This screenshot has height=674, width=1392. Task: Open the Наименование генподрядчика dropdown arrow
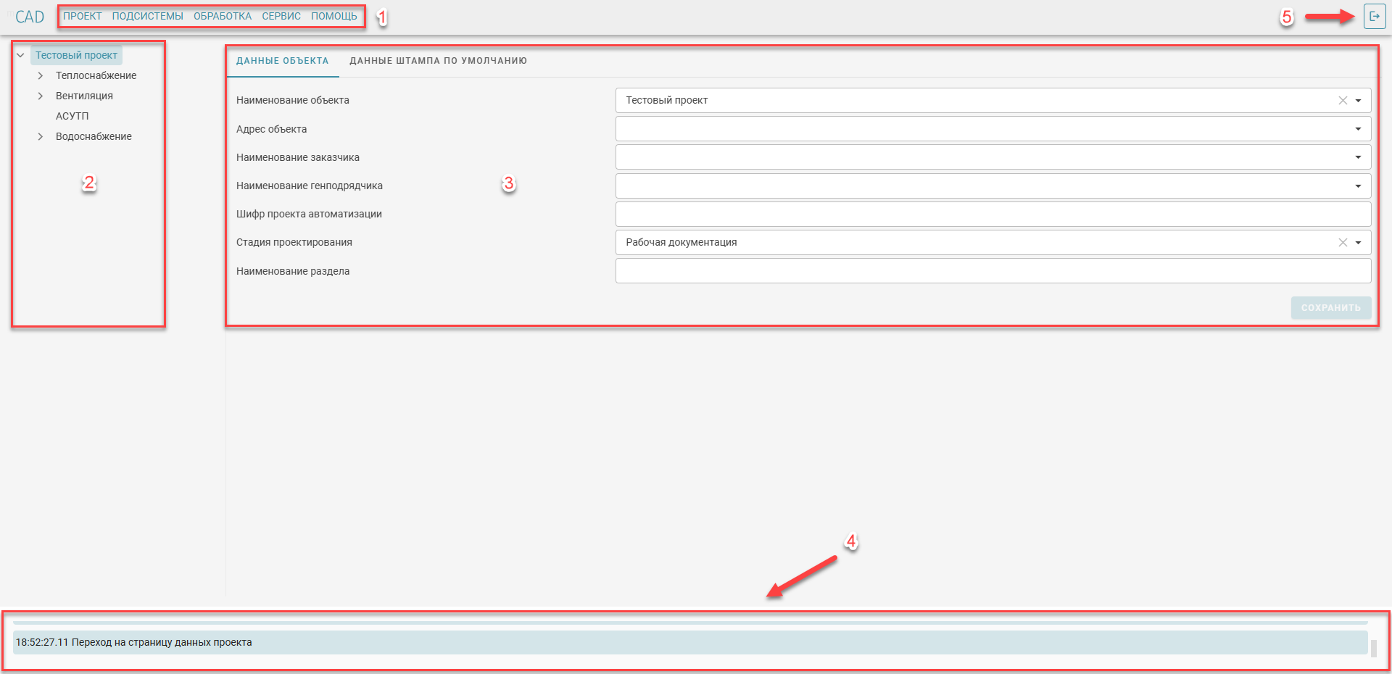point(1358,186)
